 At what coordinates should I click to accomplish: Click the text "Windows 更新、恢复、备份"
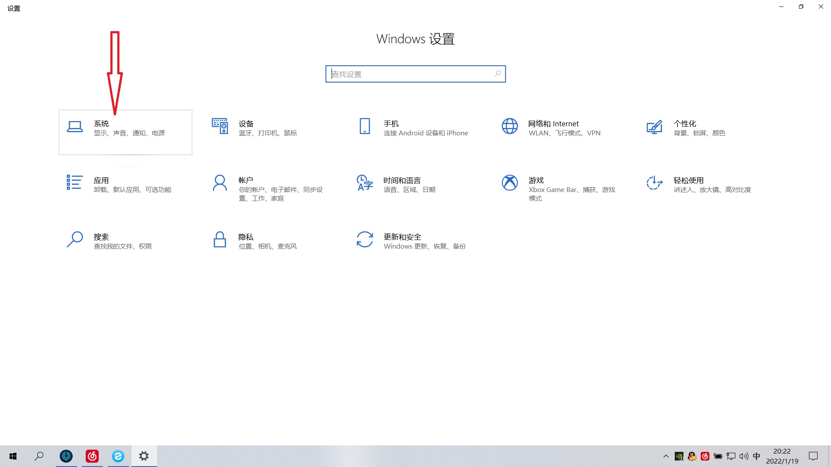[x=425, y=246]
